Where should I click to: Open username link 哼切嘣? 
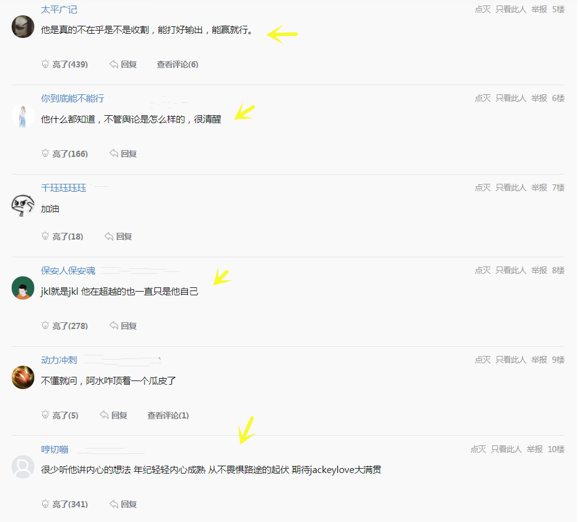(54, 449)
